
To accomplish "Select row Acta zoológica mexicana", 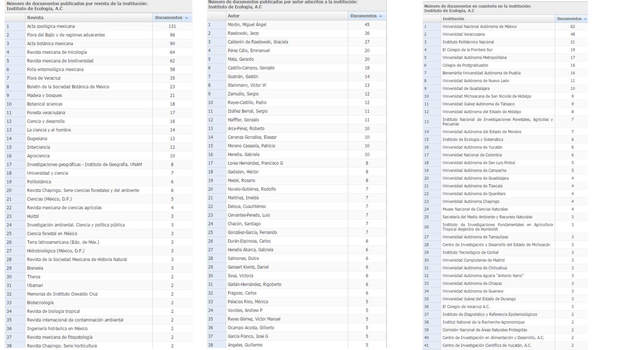I will [99, 26].
